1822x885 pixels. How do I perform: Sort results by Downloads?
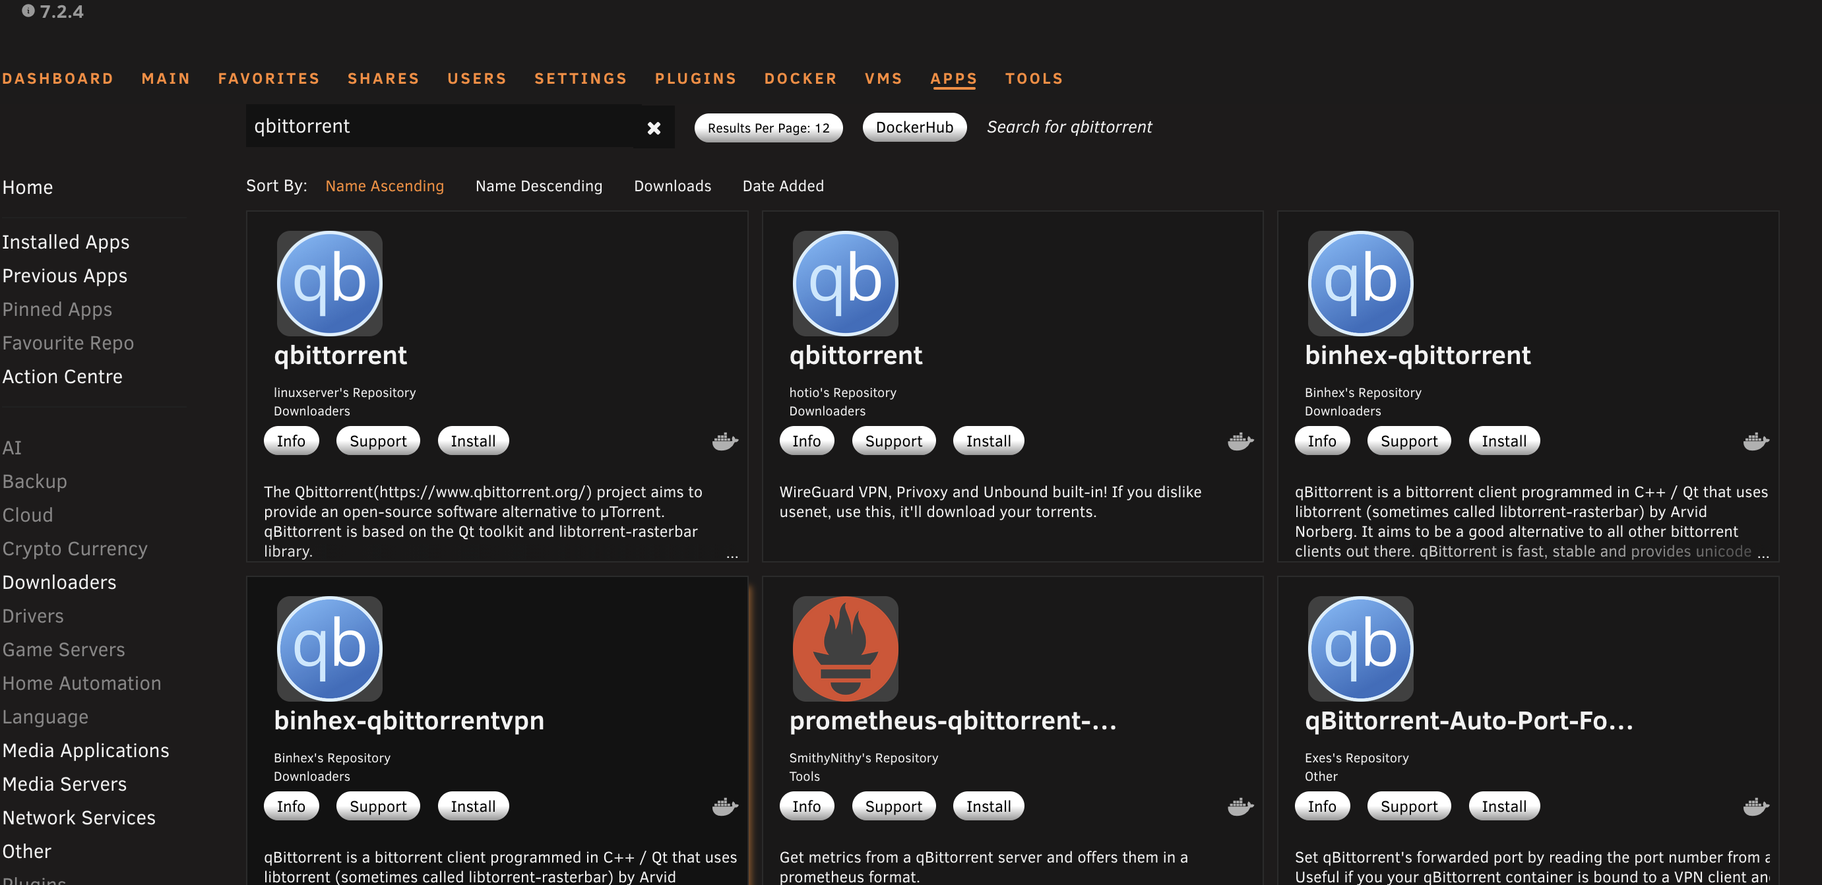673,186
